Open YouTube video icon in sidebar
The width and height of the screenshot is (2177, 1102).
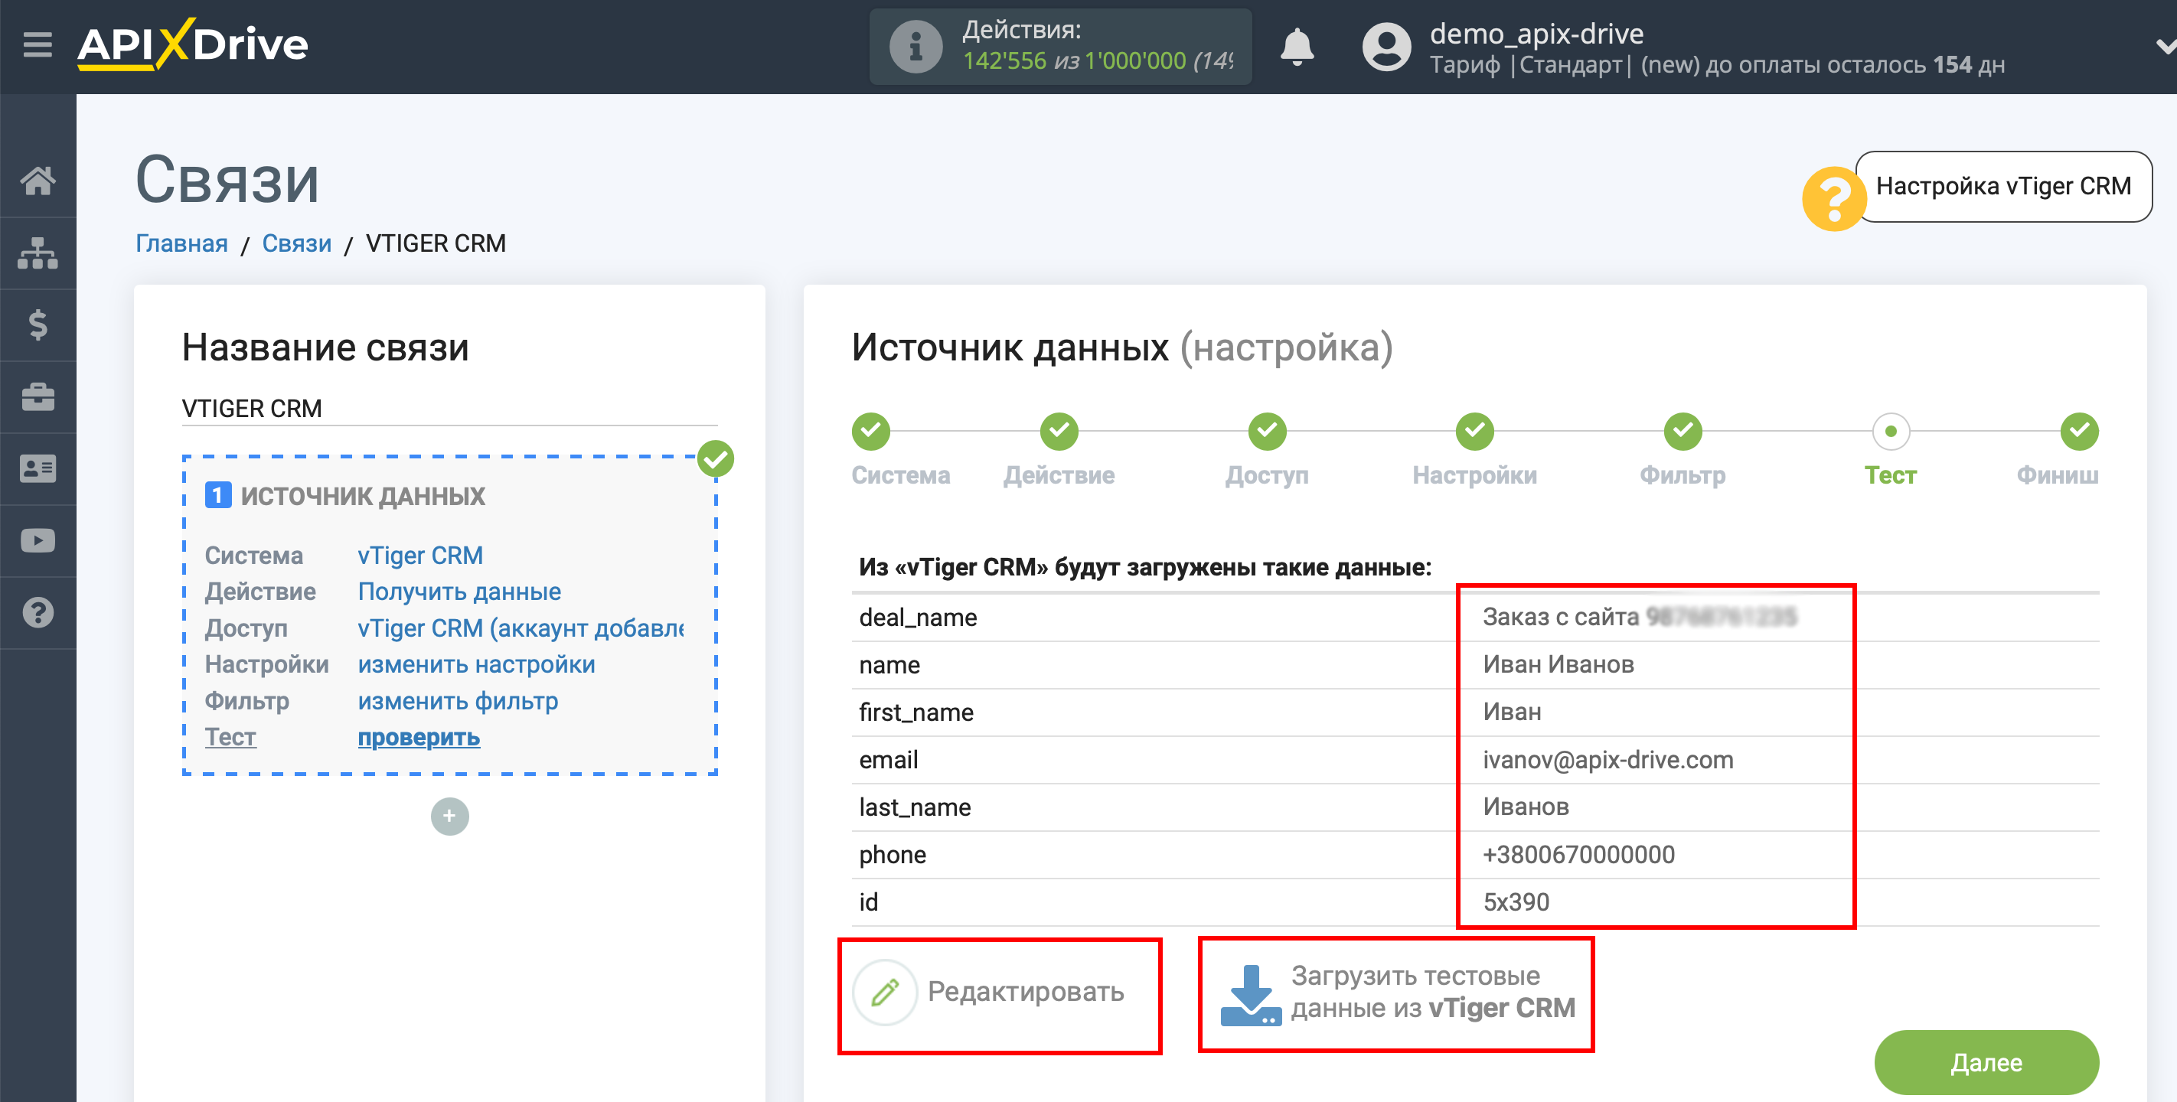pos(38,540)
